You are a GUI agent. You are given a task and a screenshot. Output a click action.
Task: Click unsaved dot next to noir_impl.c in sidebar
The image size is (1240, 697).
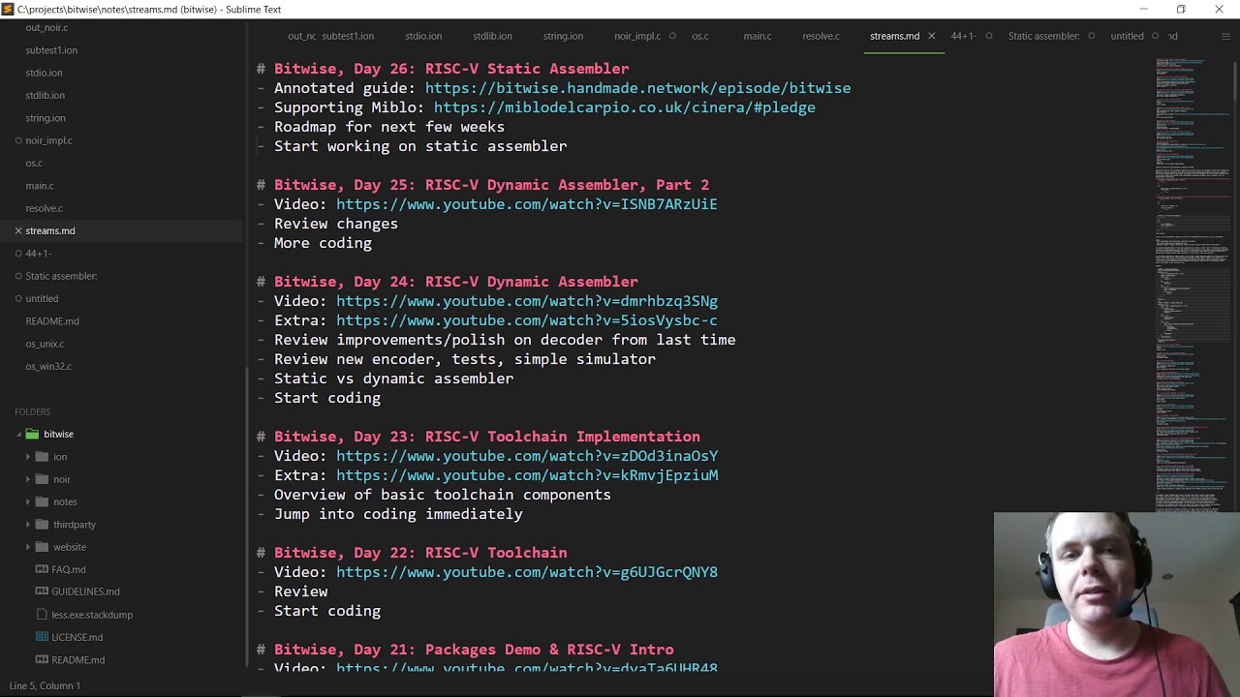click(17, 140)
